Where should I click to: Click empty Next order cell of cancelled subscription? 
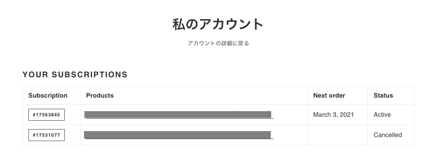(x=338, y=135)
